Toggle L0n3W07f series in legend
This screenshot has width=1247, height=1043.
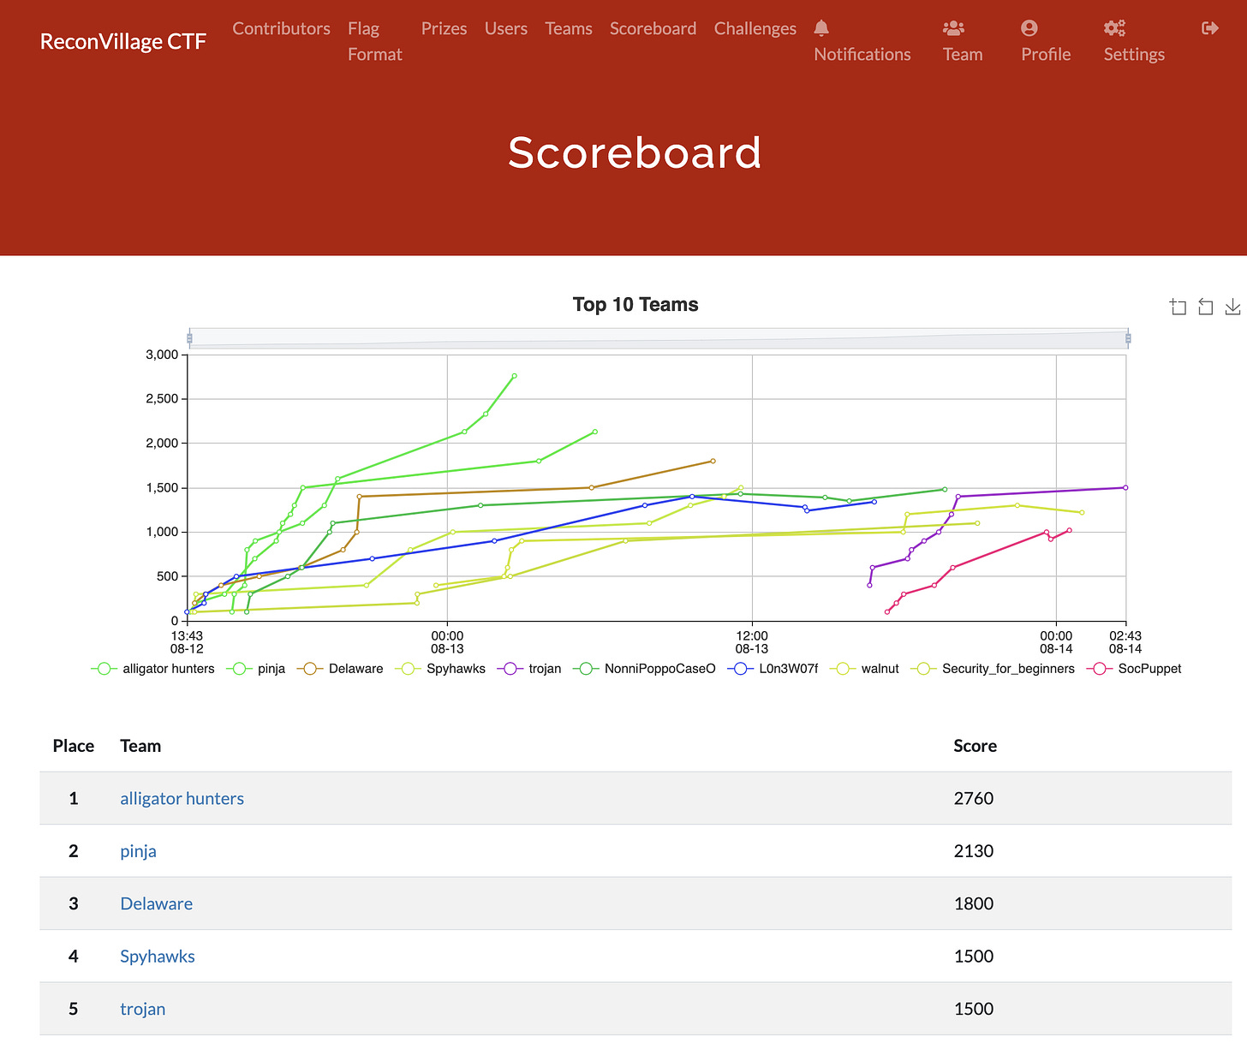click(x=773, y=669)
